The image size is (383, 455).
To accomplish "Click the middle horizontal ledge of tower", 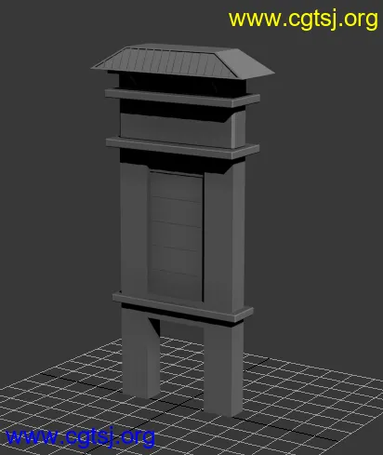I will 182,148.
